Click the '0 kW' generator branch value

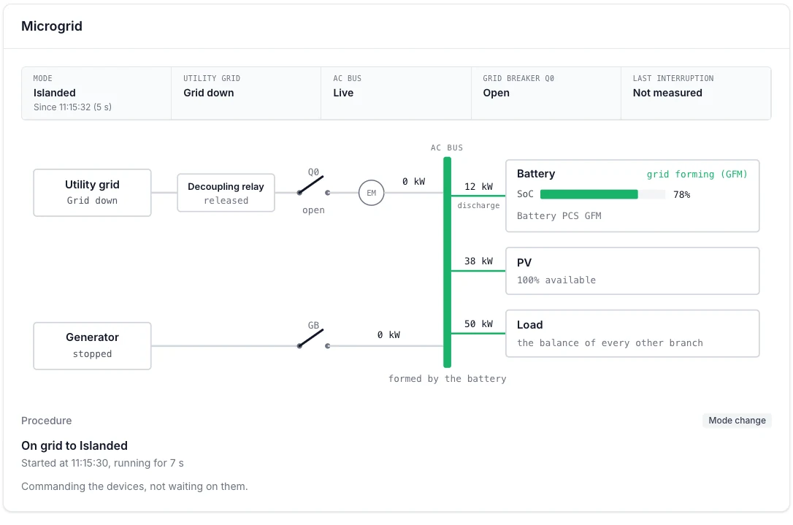(388, 335)
